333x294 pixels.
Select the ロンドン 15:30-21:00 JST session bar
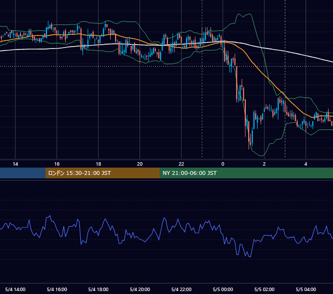pos(102,173)
